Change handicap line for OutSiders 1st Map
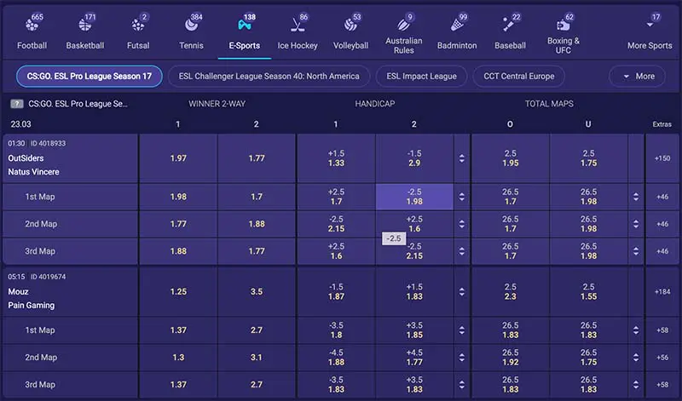Screen dimensions: 682x401 point(462,197)
